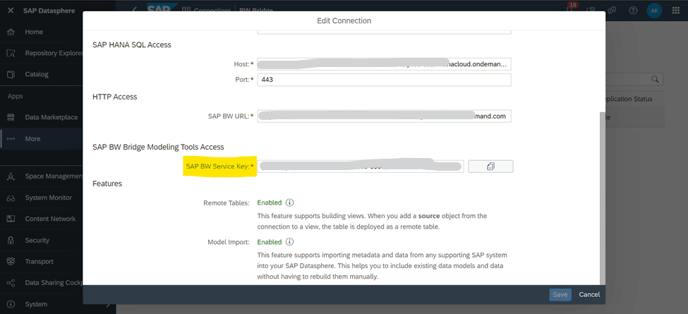This screenshot has height=314, width=688.
Task: Click the Content Network book icon
Action: (x=11, y=219)
